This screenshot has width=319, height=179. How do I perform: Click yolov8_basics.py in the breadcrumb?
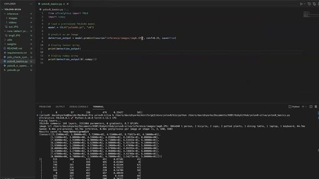(53, 9)
